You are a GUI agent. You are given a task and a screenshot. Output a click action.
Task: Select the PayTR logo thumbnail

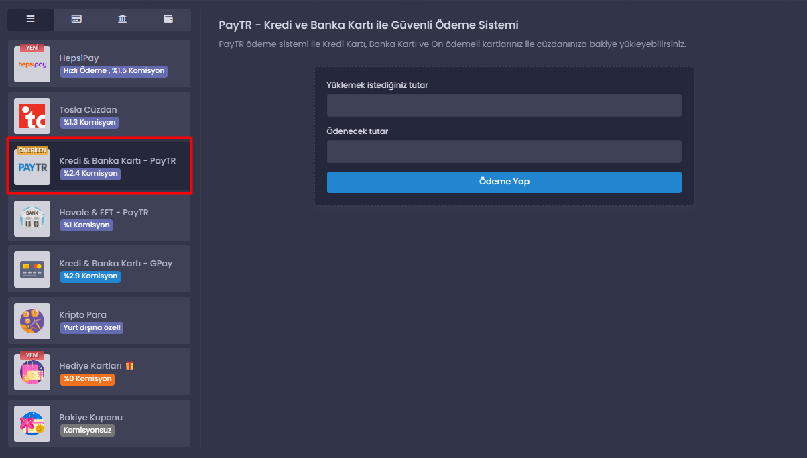(x=32, y=167)
